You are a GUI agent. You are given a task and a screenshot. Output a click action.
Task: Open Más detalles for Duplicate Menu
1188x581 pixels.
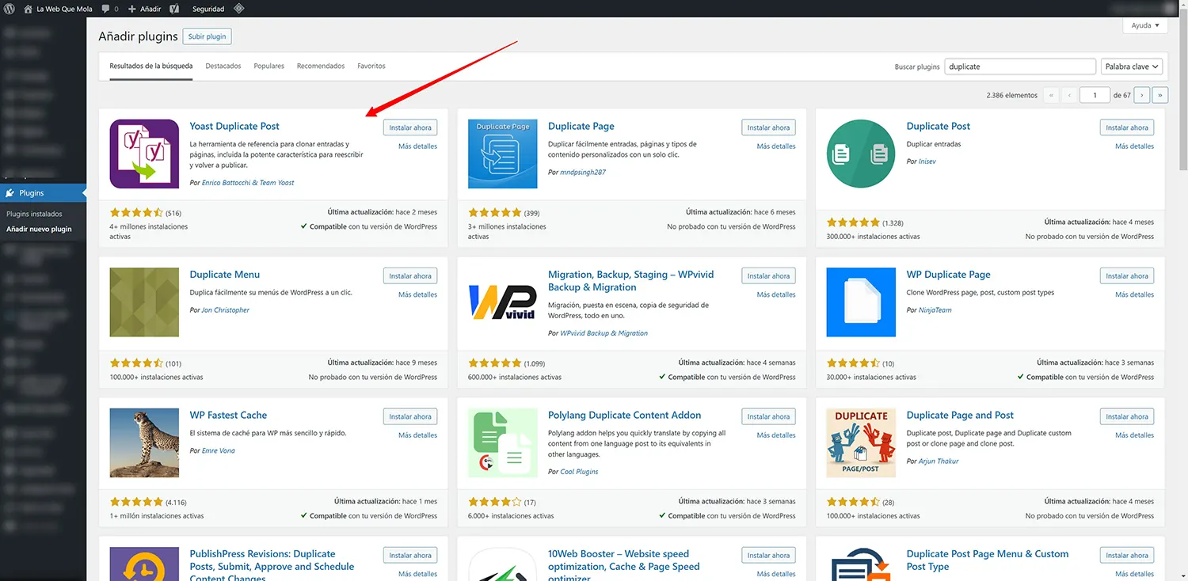(417, 294)
